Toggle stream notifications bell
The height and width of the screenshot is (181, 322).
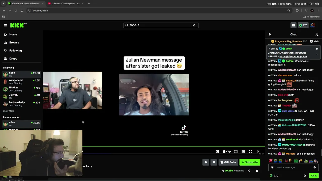[206, 162]
